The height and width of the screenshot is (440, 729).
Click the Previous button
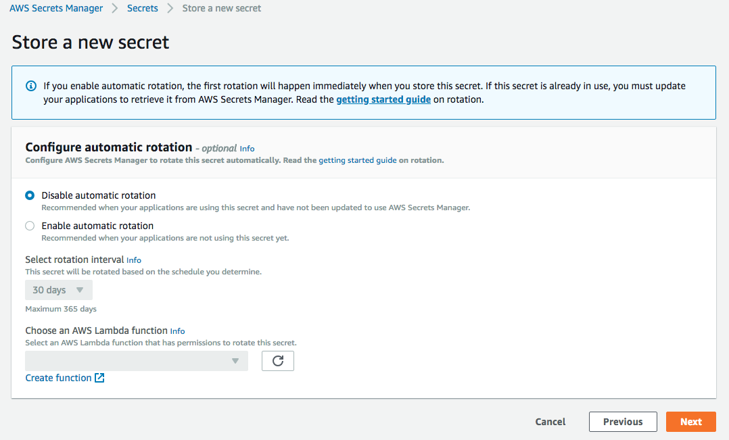click(622, 421)
